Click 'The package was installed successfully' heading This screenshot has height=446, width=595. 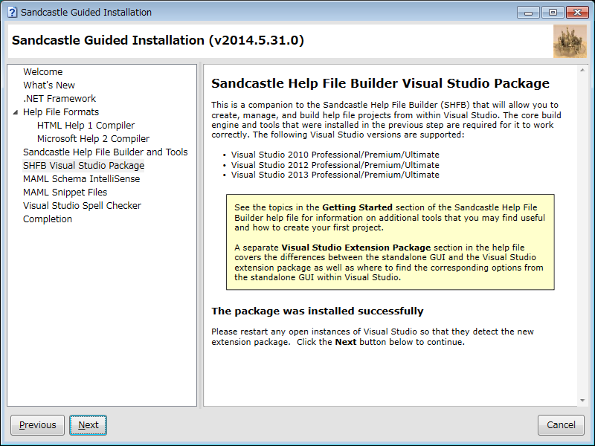[318, 311]
